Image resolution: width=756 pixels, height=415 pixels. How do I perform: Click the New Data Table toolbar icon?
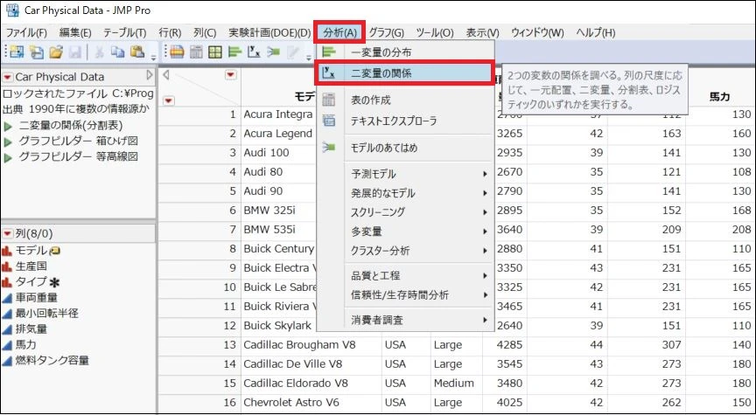(17, 52)
